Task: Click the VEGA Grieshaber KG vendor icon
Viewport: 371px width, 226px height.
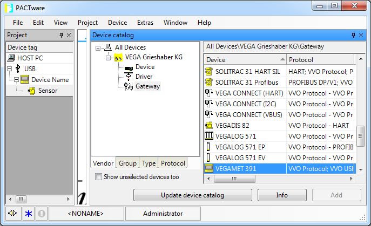Action: 118,57
